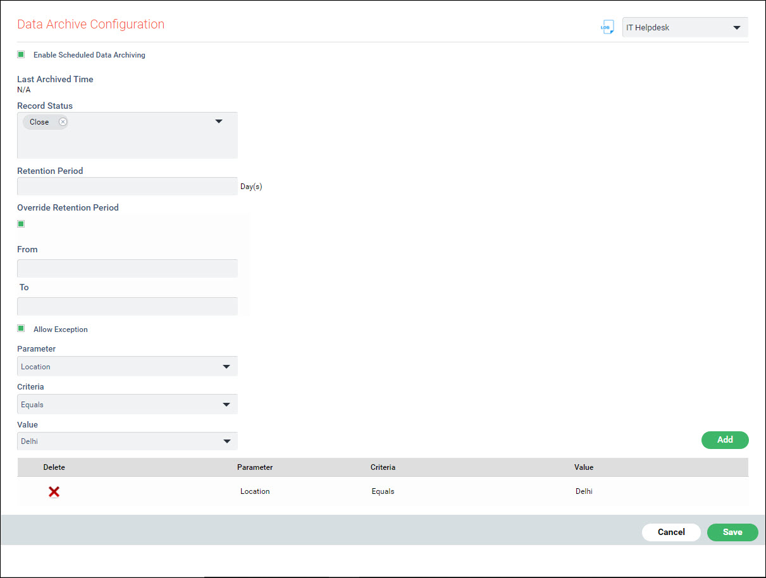Screen dimensions: 766x578
Task: Disable the Allow Exception option
Action: click(x=21, y=329)
